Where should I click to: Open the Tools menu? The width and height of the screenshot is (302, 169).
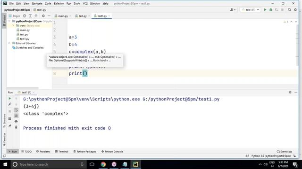tap(77, 3)
